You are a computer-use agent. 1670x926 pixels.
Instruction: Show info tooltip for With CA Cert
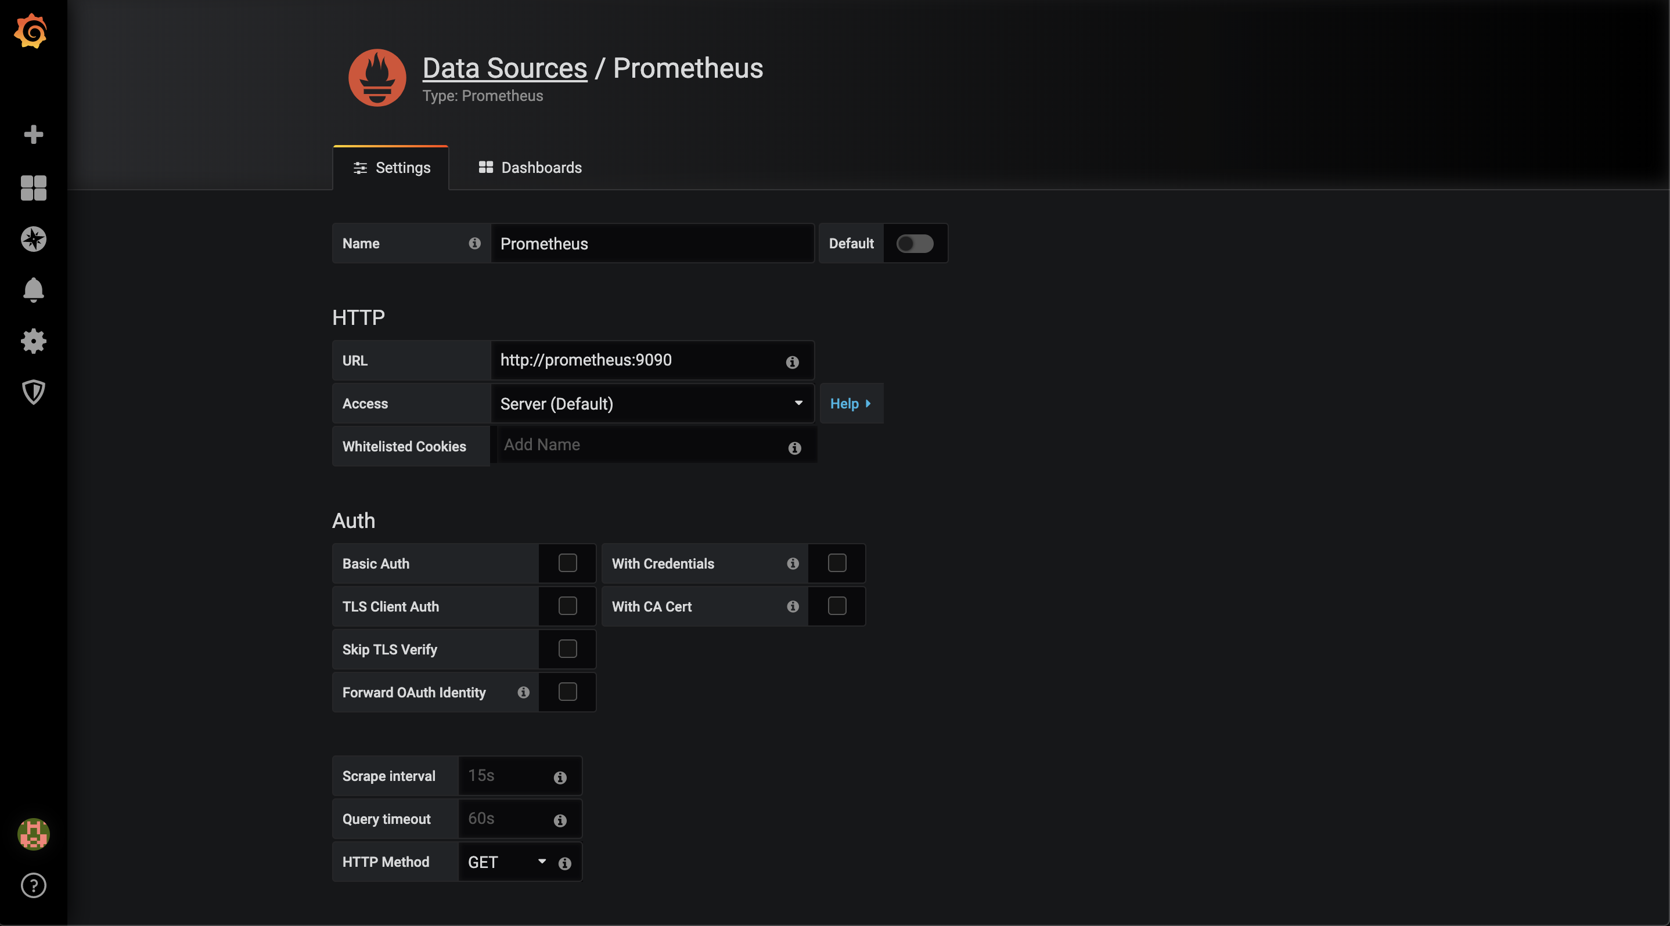coord(792,607)
